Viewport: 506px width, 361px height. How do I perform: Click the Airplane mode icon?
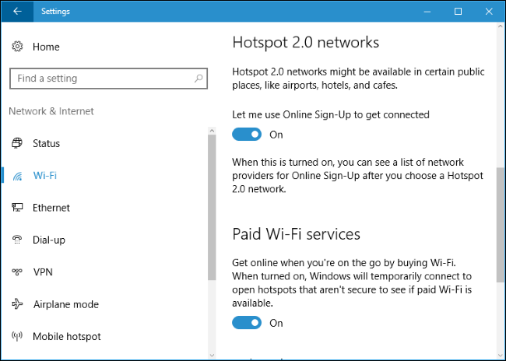click(x=17, y=304)
